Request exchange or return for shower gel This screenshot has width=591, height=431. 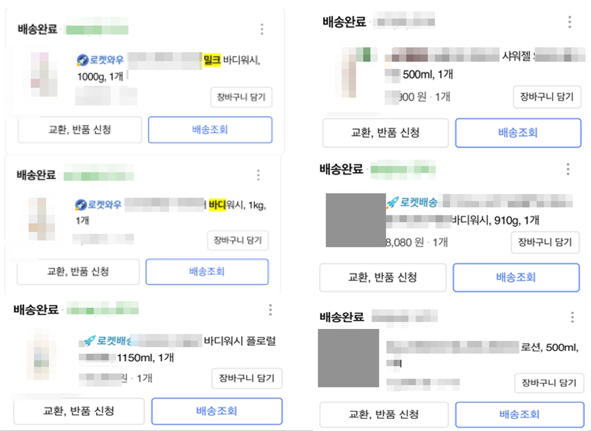pos(386,133)
